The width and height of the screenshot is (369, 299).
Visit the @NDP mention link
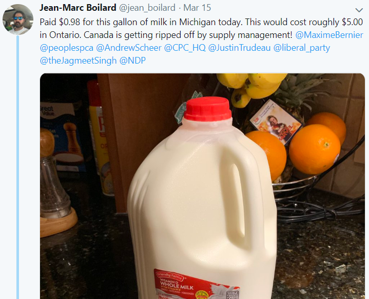133,61
